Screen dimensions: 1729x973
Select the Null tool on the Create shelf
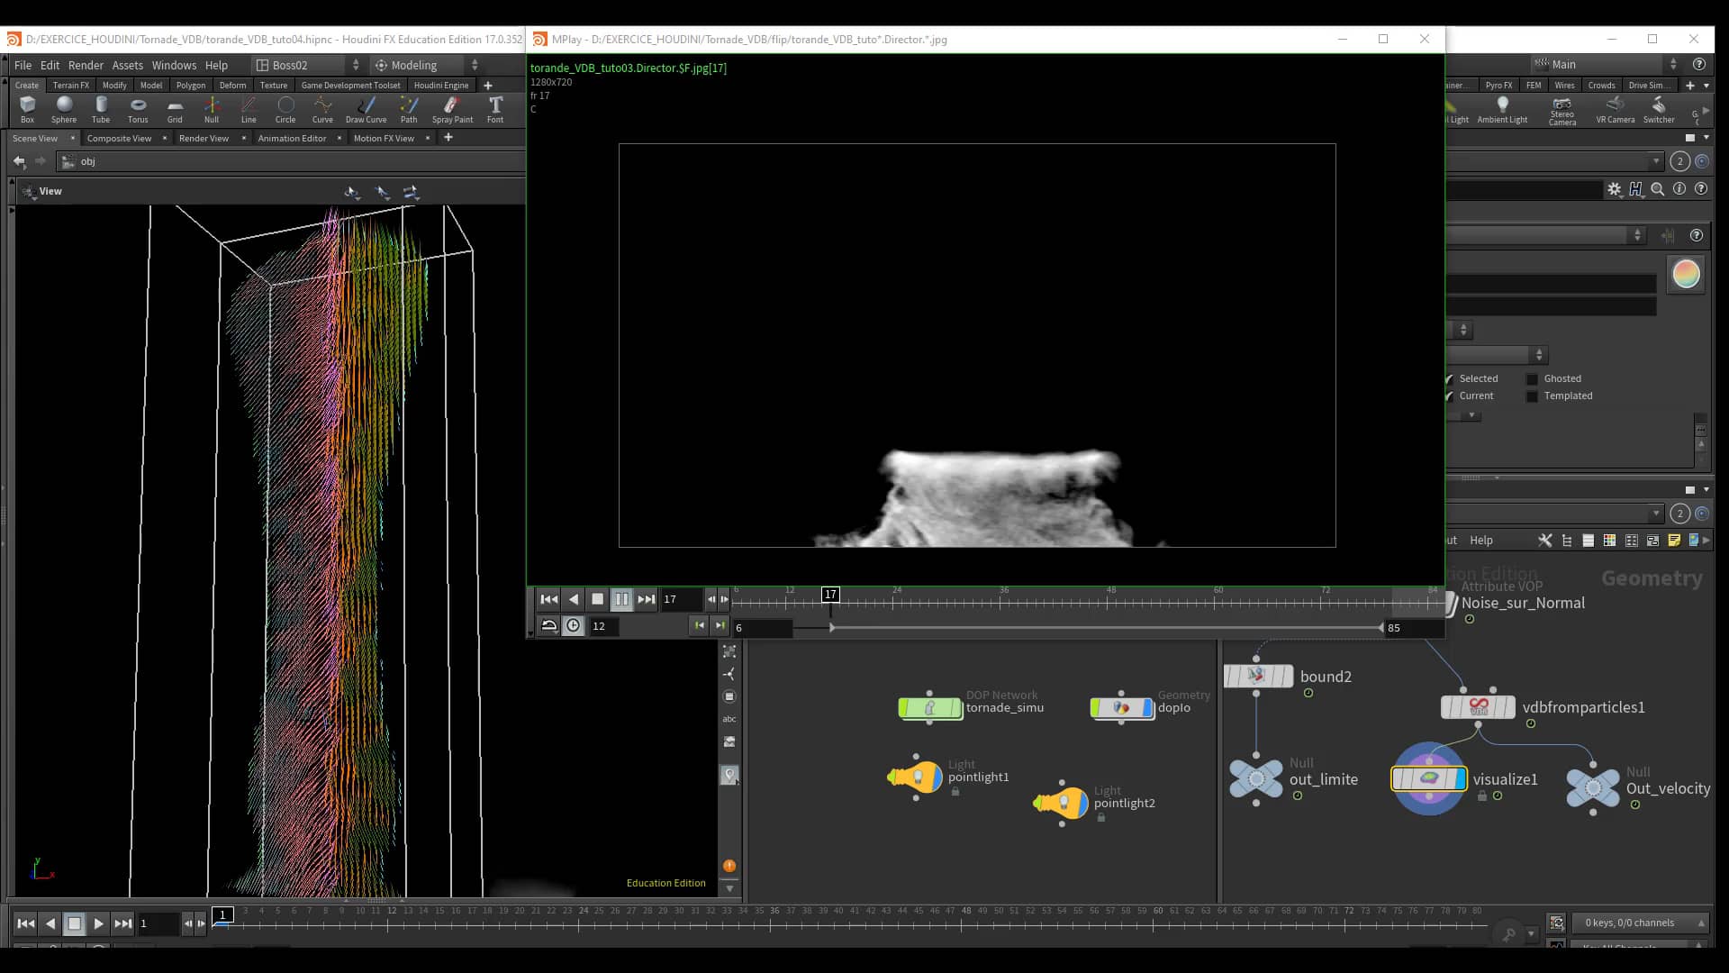point(212,110)
